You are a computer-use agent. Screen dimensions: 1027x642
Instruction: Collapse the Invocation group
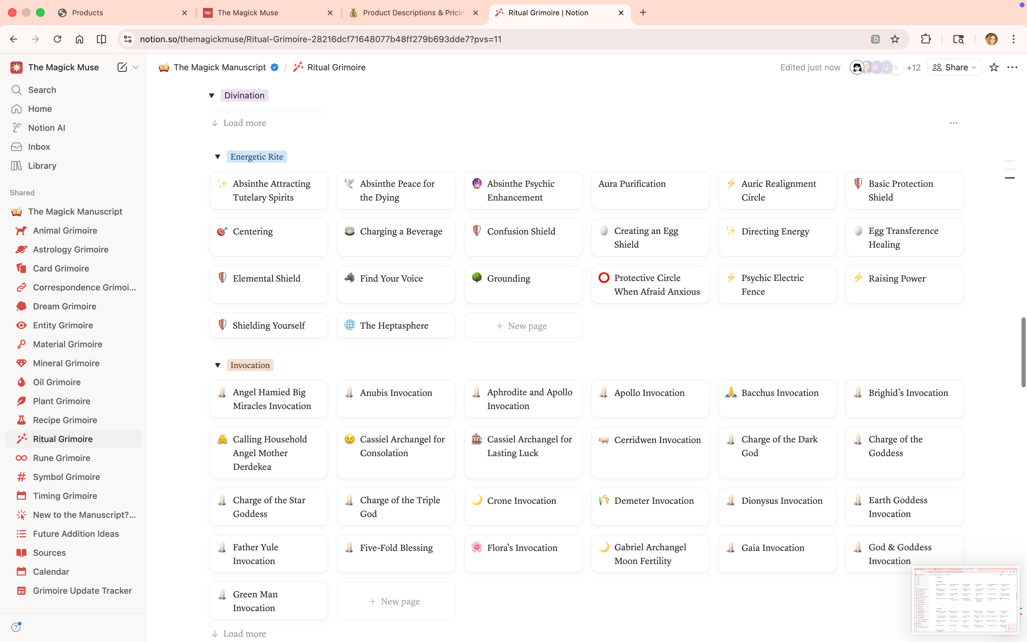pyautogui.click(x=218, y=365)
